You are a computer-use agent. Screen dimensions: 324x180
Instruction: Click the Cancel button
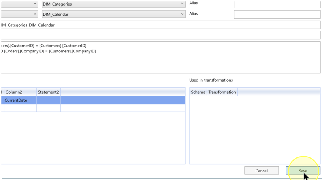coord(261,171)
